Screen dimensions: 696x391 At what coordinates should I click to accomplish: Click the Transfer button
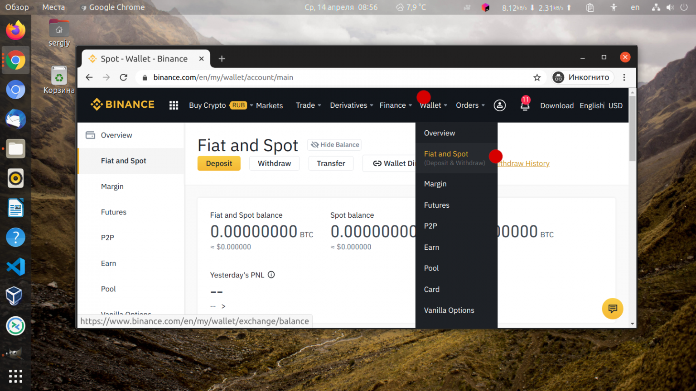coord(331,163)
